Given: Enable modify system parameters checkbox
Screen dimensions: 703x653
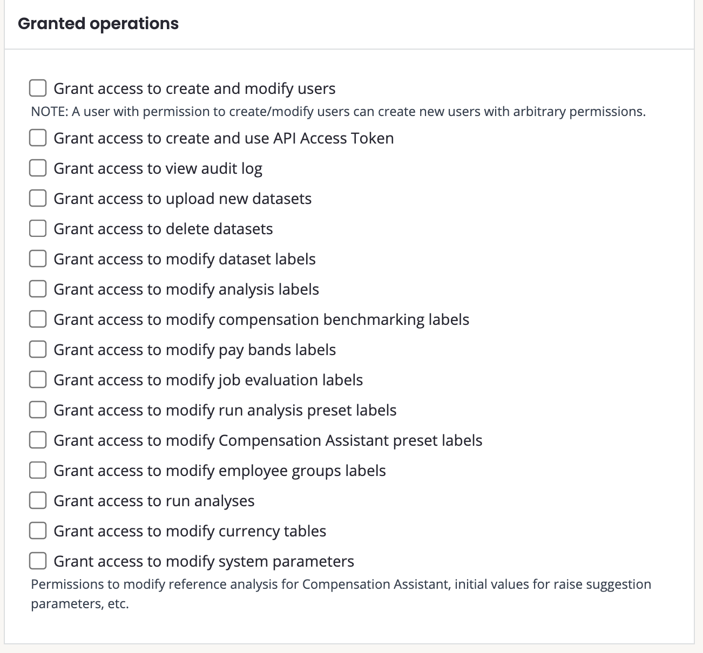Looking at the screenshot, I should coord(37,561).
